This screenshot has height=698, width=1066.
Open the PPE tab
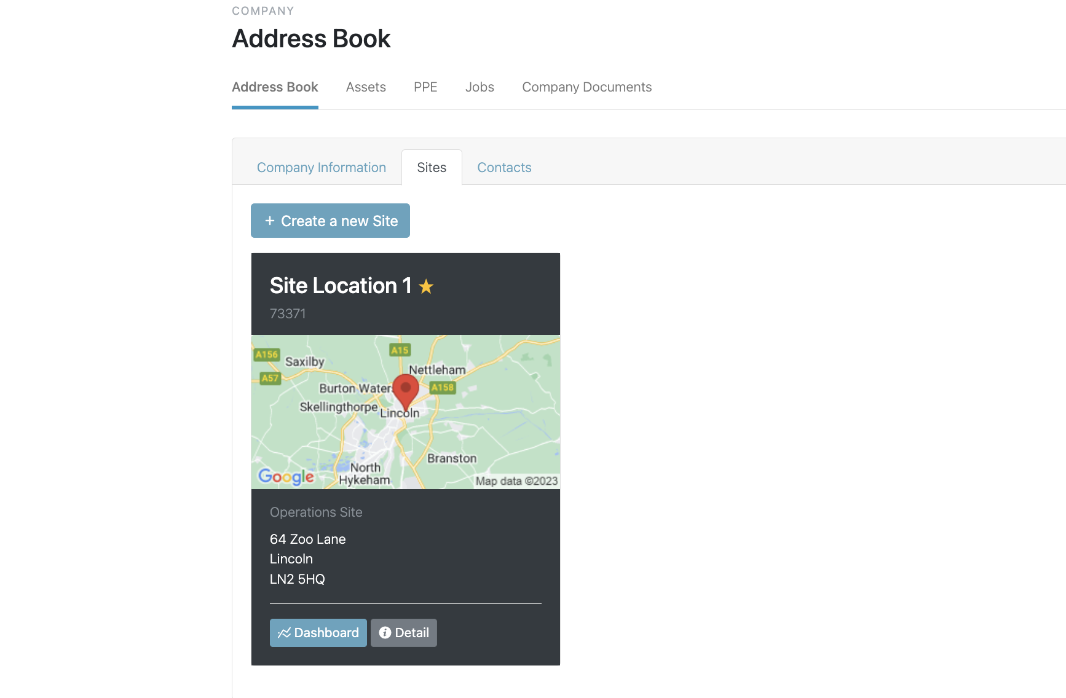[x=425, y=87]
